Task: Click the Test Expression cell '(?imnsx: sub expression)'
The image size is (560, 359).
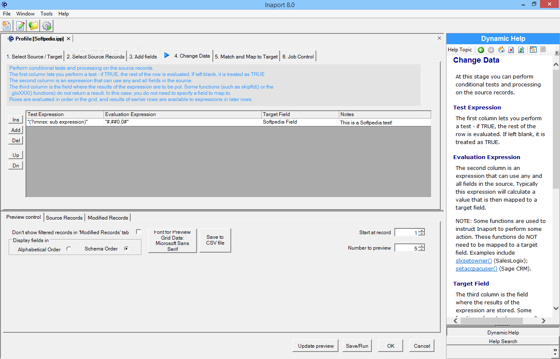Action: (x=65, y=122)
